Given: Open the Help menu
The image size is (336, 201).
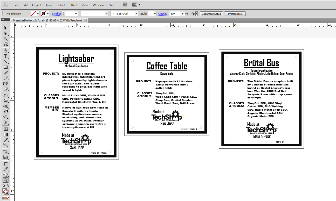Looking at the screenshot, I should [112, 5].
